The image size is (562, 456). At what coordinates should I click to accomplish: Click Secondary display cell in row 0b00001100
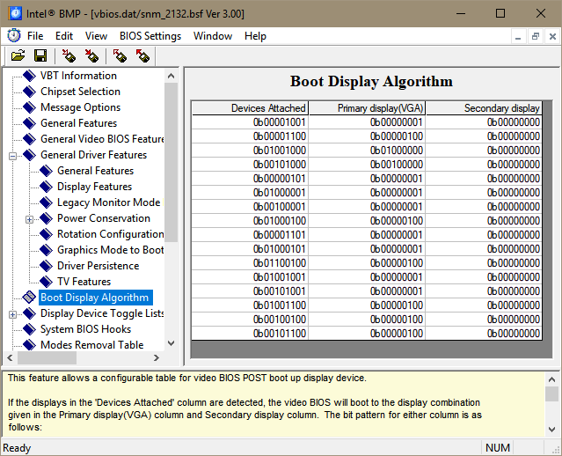[484, 136]
